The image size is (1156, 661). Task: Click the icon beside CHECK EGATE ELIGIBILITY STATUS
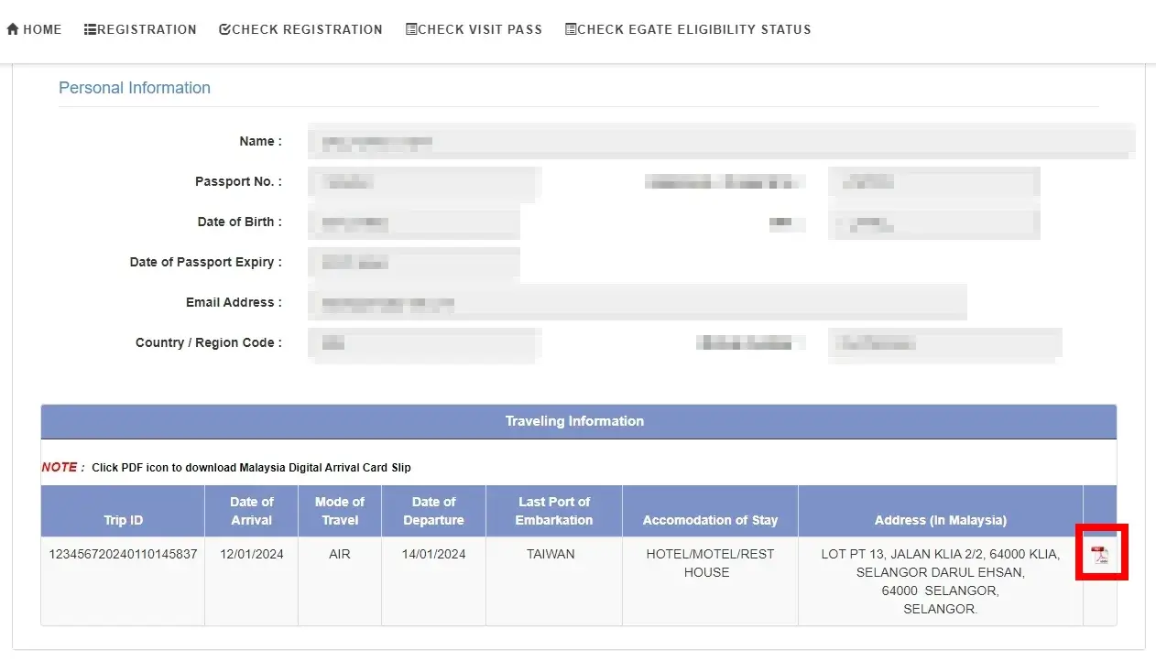[x=571, y=29]
